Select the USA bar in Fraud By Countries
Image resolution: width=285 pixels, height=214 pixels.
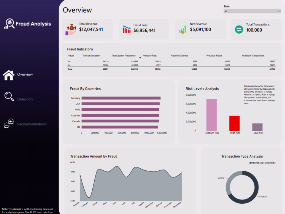tap(121, 104)
